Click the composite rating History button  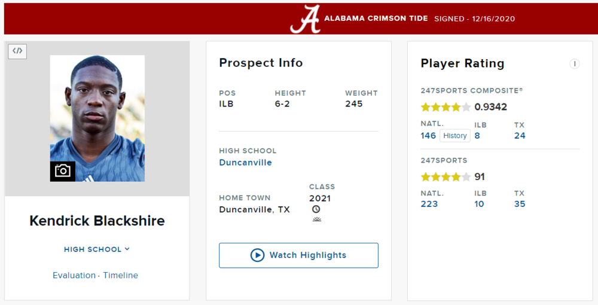coord(454,136)
